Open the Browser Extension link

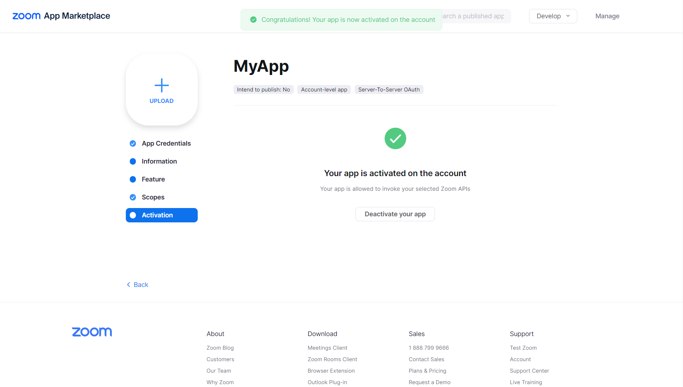[x=331, y=371]
